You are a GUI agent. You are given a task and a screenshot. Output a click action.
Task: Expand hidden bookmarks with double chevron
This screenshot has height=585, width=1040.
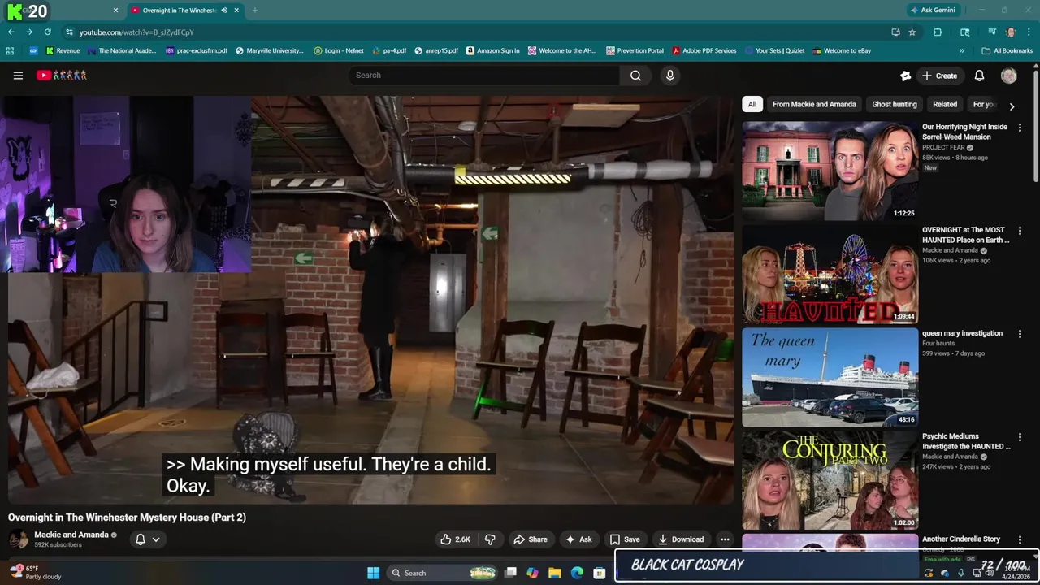click(x=962, y=50)
